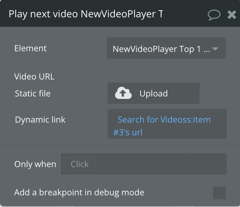Screen dimensions: 240x207
Task: Click the Element field label
Action: click(x=30, y=48)
